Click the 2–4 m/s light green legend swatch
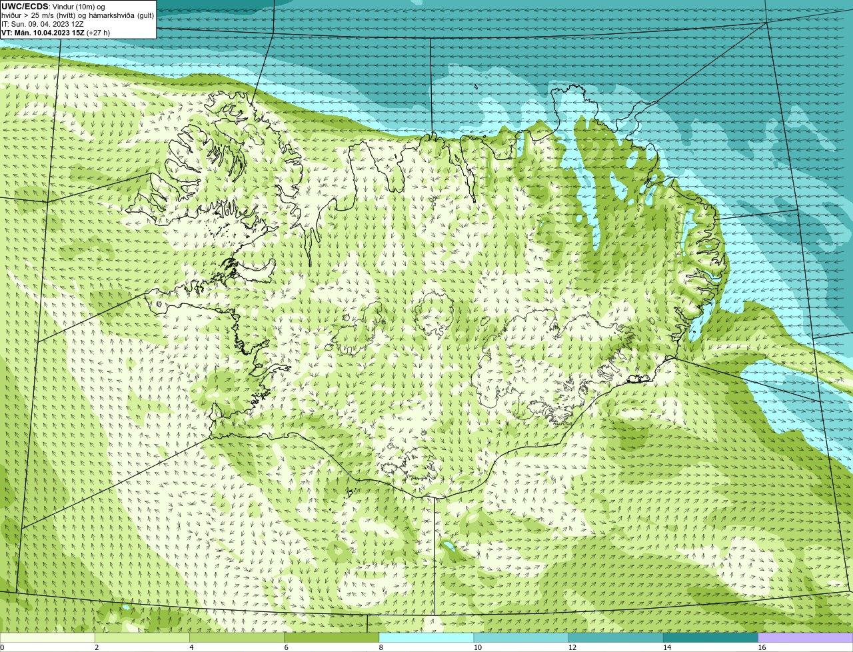The height and width of the screenshot is (652, 853). pos(142,638)
